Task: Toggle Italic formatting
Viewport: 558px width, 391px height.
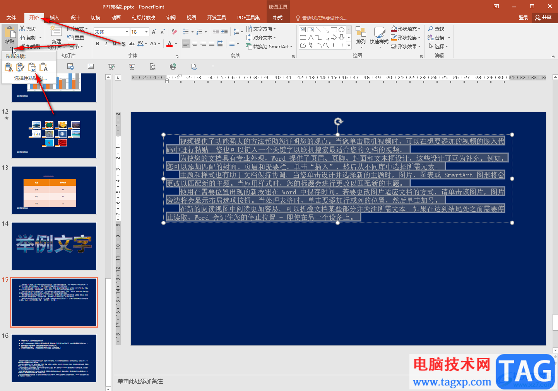Action: click(x=106, y=44)
